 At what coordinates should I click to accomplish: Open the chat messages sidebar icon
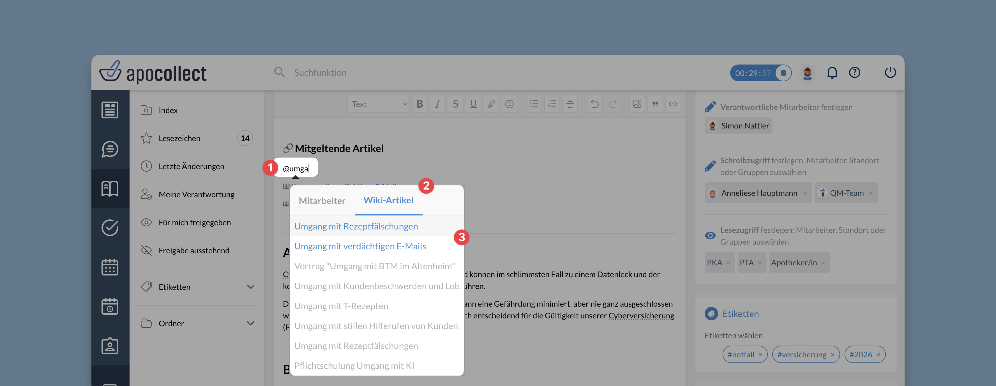tap(110, 149)
